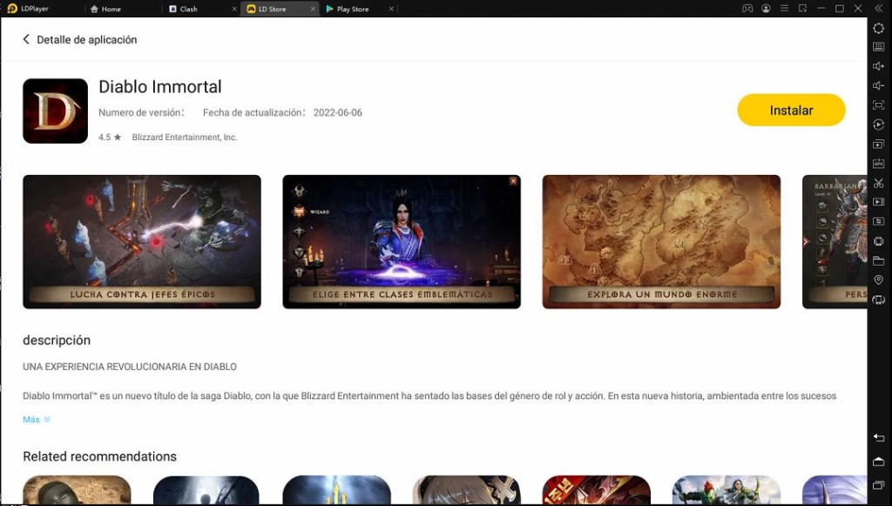Open the golden trident recommended app
The height and width of the screenshot is (506, 892).
pos(337,490)
